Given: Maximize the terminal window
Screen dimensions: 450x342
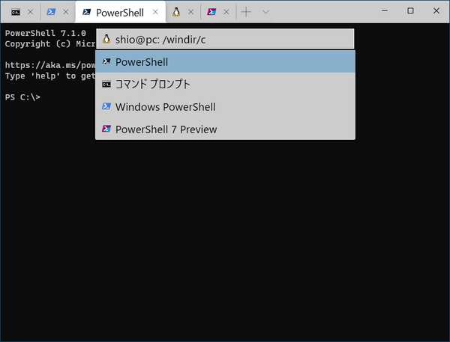Looking at the screenshot, I should [x=410, y=10].
